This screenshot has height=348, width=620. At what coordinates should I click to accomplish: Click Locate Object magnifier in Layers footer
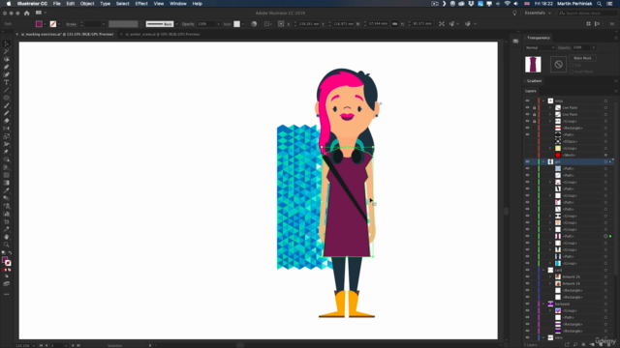pos(575,345)
